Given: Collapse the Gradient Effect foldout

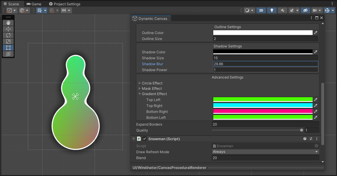Looking at the screenshot, I should [140, 94].
